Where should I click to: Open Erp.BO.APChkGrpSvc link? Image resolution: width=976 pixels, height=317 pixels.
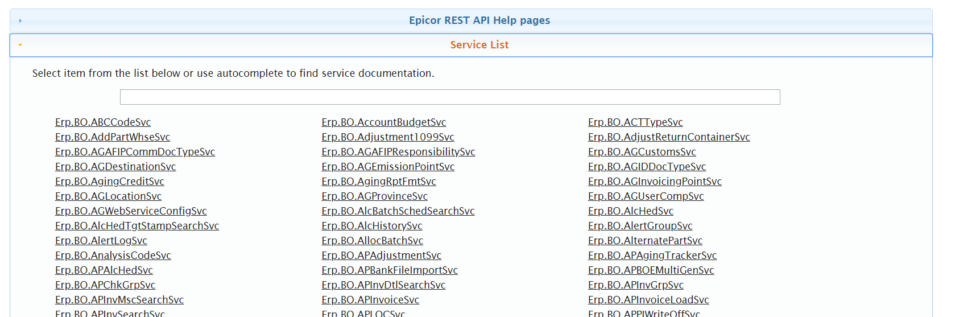pyautogui.click(x=105, y=285)
